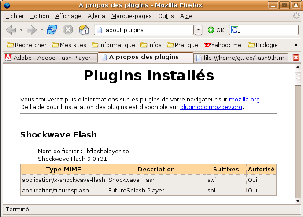303x217 pixels.
Task: Open the Marque-pages menu
Action: tap(132, 16)
